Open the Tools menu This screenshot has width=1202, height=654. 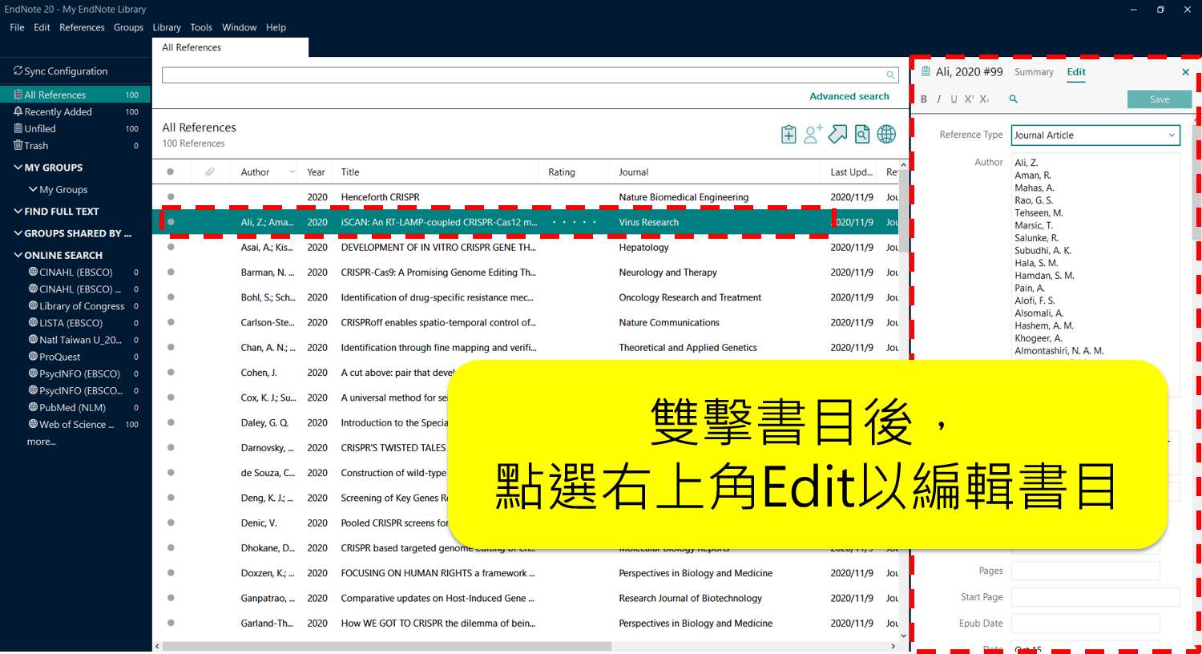(x=201, y=27)
